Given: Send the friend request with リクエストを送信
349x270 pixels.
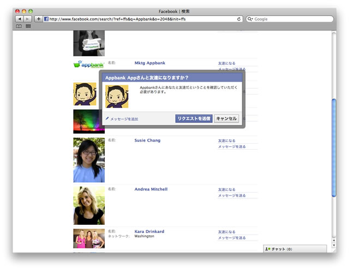Looking at the screenshot, I should tap(194, 119).
